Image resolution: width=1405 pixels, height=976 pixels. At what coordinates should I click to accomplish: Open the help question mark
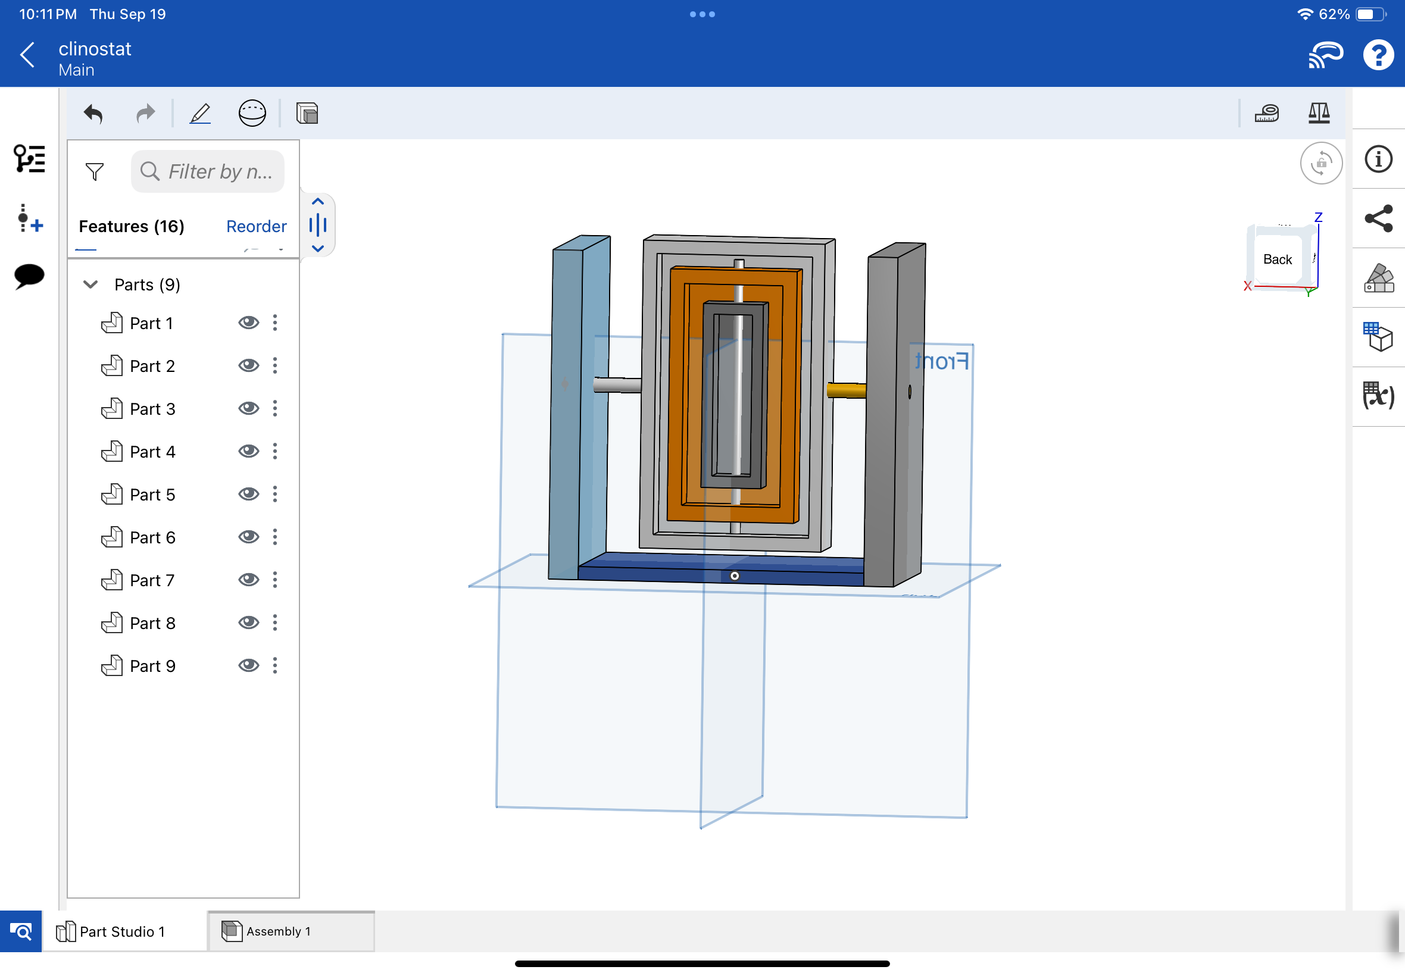click(x=1378, y=55)
